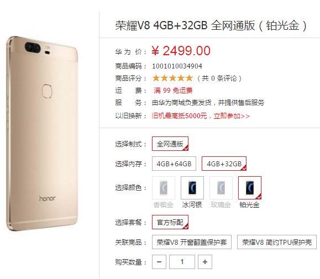Open the 共 0 条评论 reviews link
Image resolution: width=320 pixels, height=279 pixels.
click(x=219, y=78)
